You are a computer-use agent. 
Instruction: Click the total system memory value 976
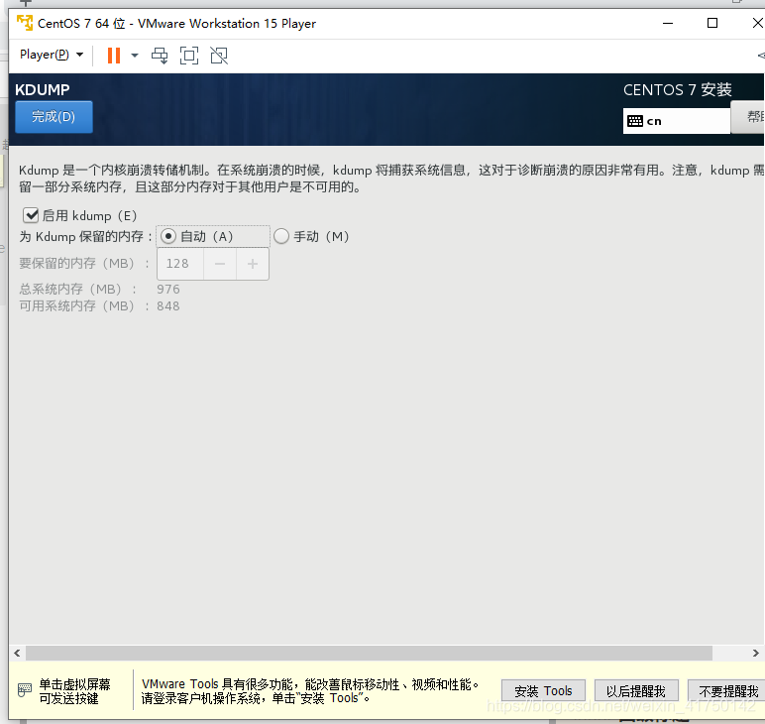coord(167,289)
